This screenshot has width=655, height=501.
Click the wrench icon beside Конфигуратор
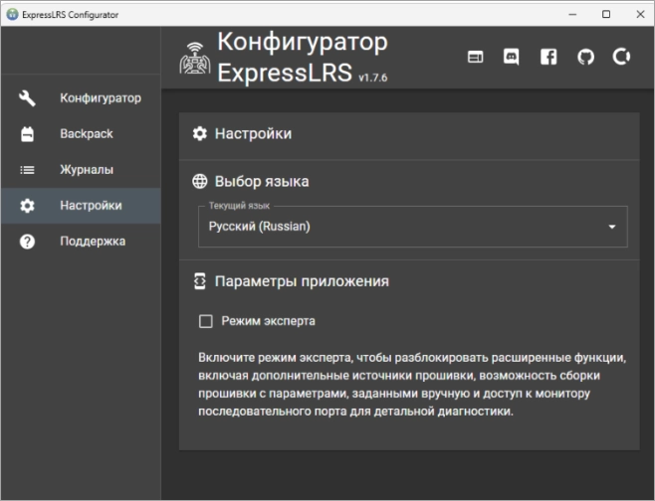[27, 98]
